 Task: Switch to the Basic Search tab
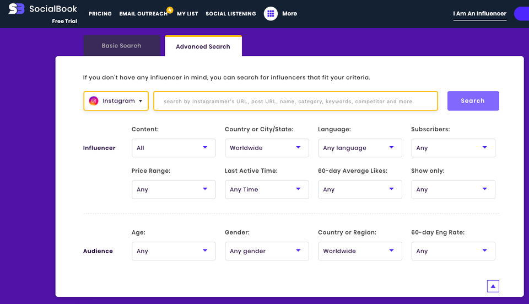coord(121,46)
